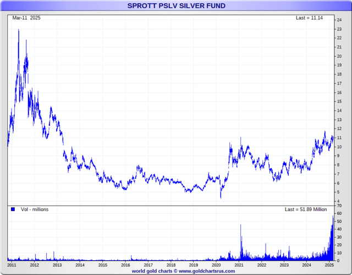This screenshot has height=275, width=352.
Task: Click the 21 price axis value
Action: tap(339, 47)
